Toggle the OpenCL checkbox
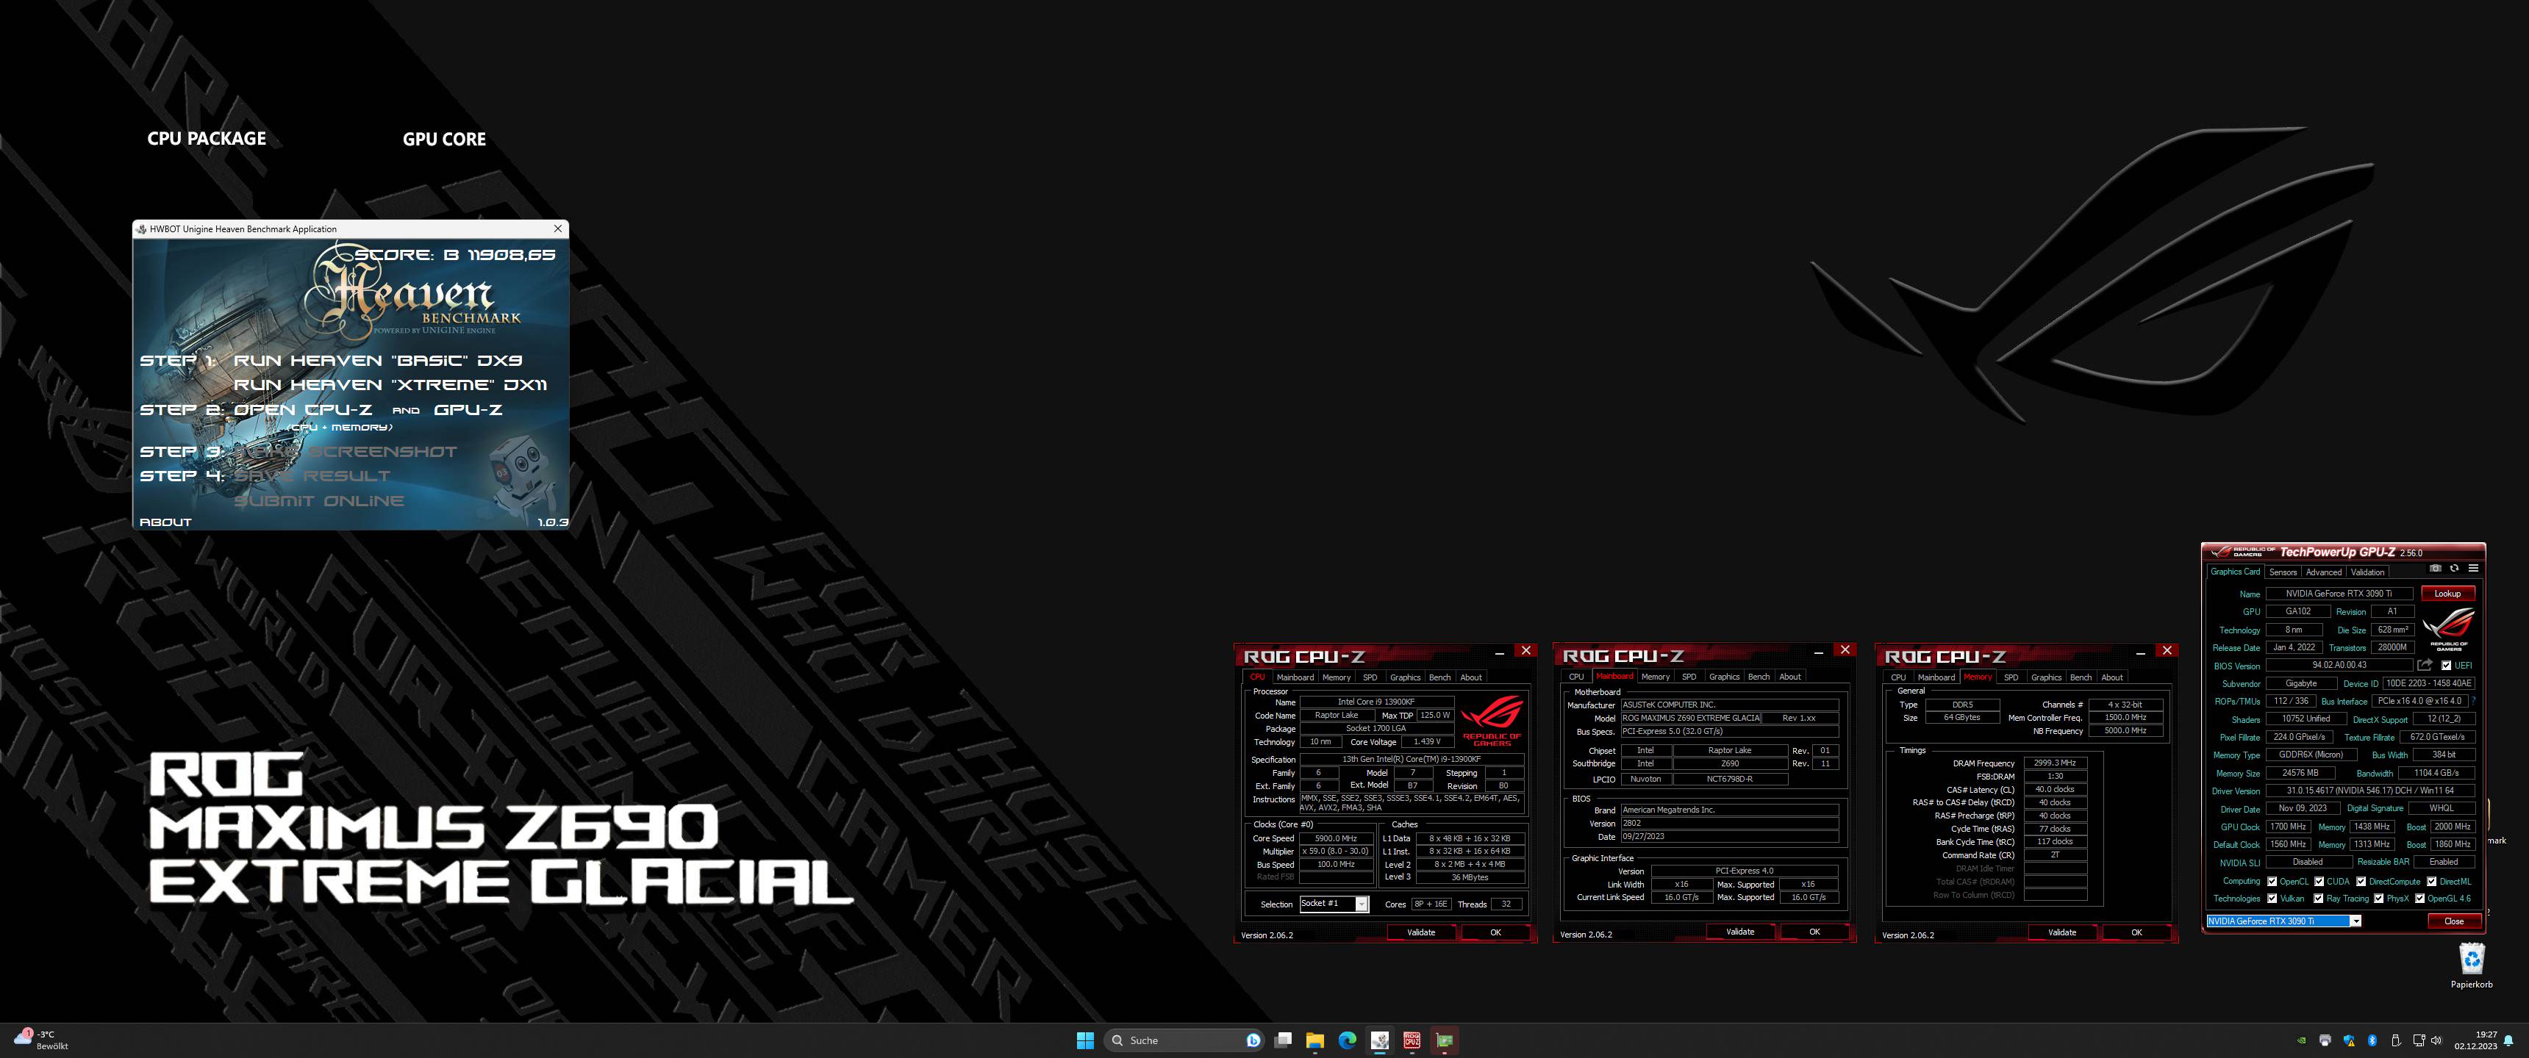 point(2272,882)
